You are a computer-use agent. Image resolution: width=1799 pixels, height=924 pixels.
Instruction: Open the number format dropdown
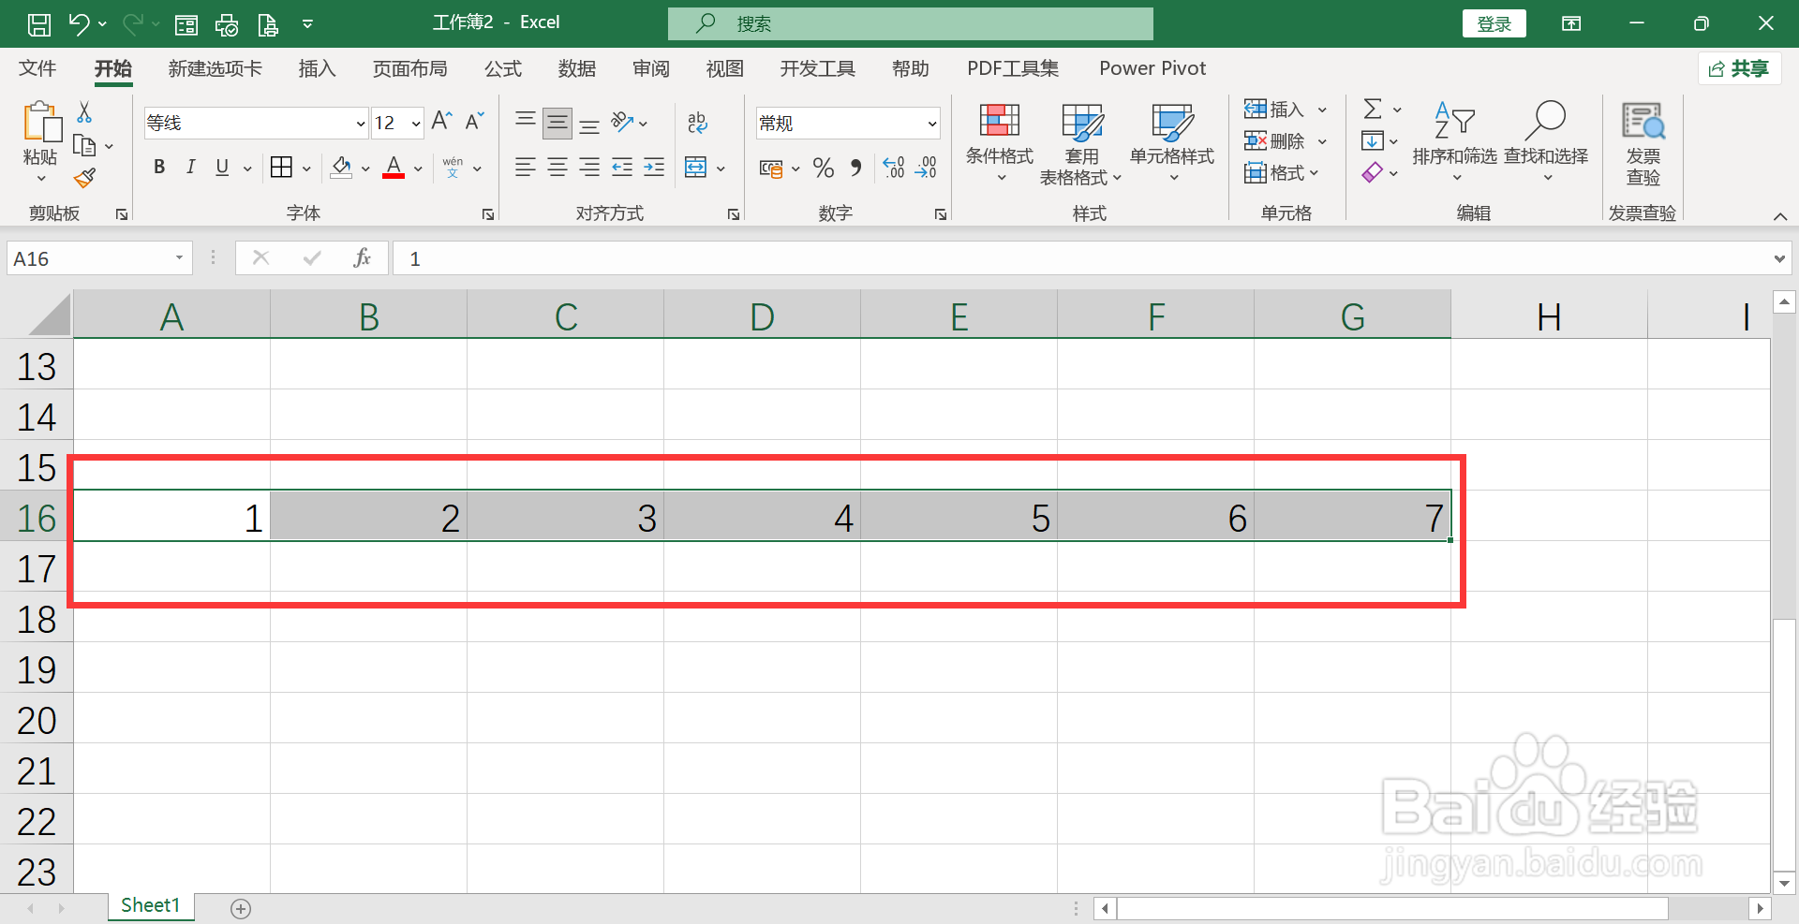pyautogui.click(x=932, y=124)
